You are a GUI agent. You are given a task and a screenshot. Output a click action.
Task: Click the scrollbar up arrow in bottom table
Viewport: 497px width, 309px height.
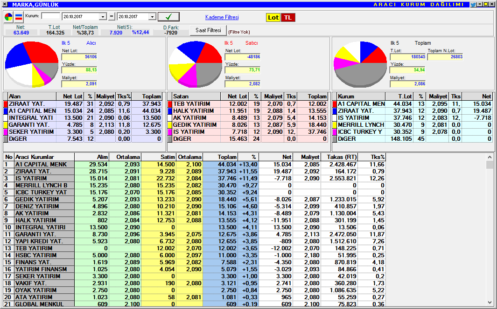(490, 157)
